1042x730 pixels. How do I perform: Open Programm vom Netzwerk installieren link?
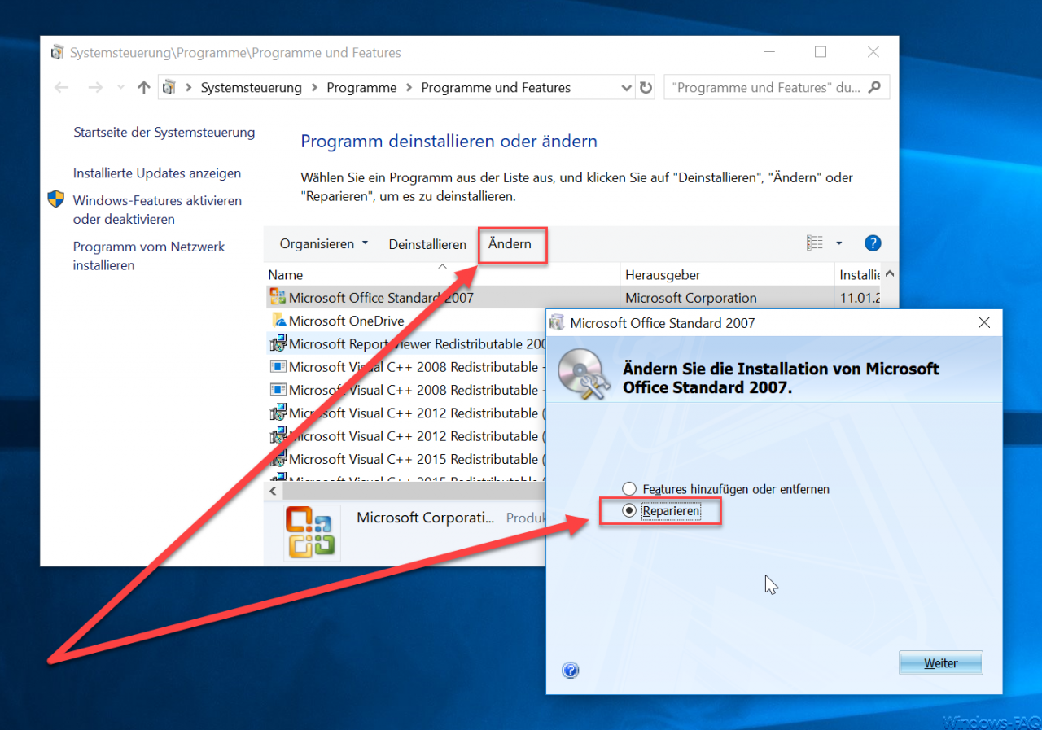[149, 256]
